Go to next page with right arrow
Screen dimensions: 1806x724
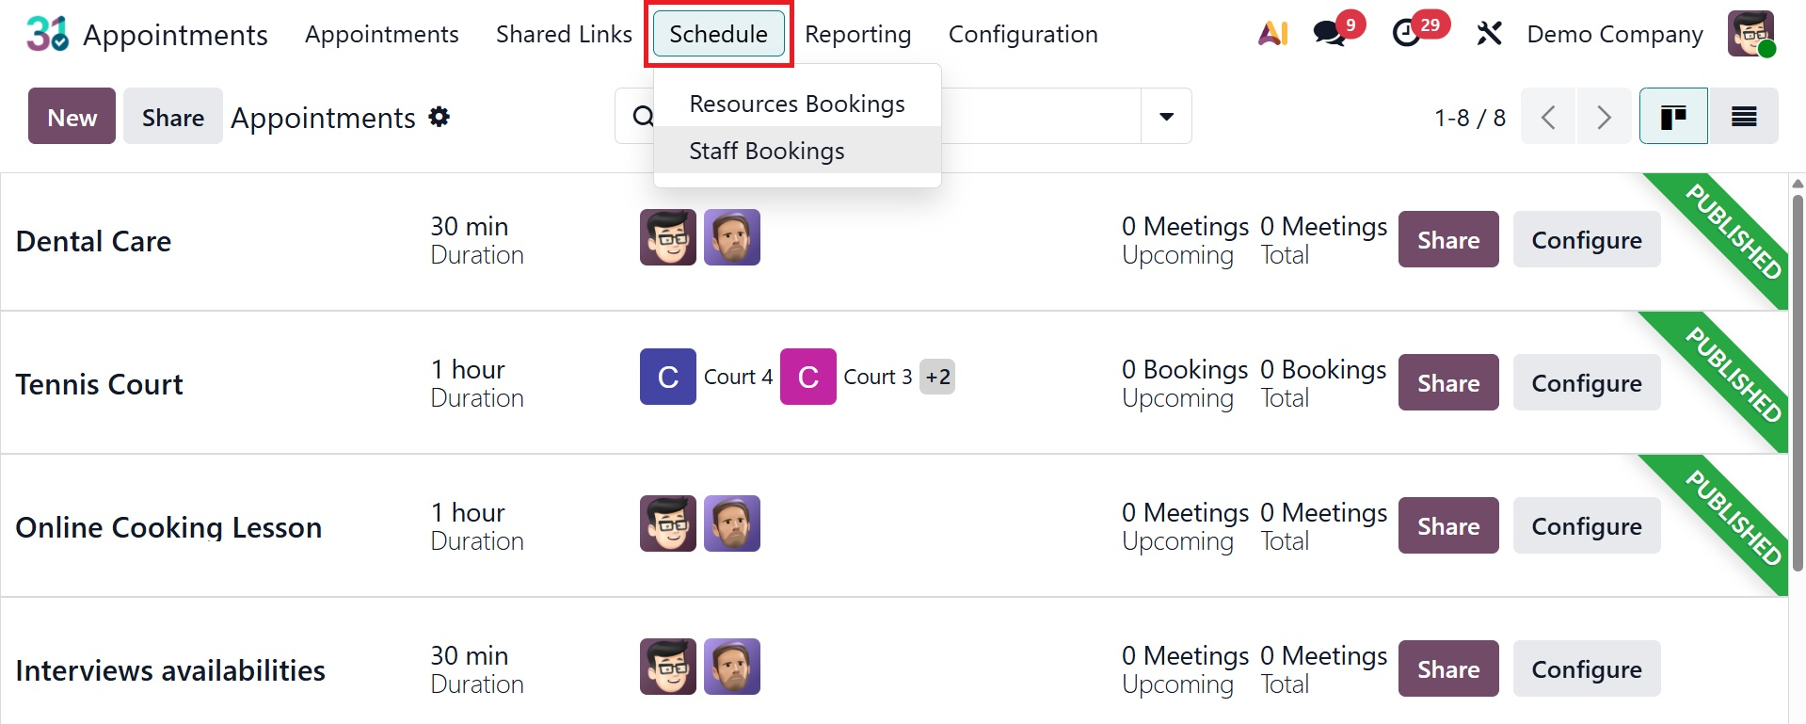pos(1604,116)
